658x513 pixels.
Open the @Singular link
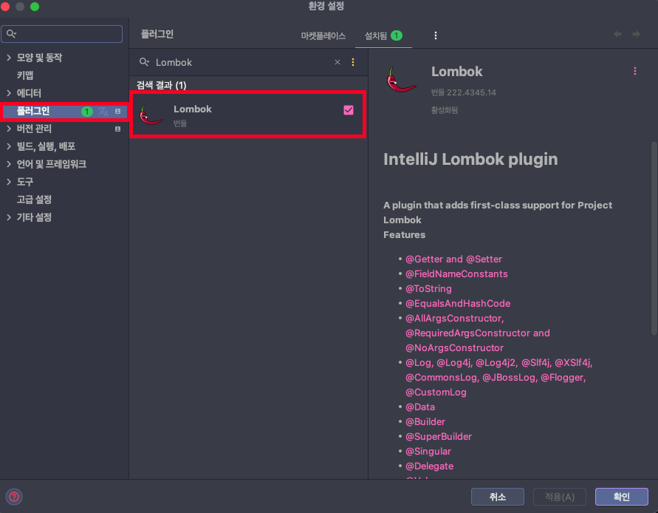point(428,451)
